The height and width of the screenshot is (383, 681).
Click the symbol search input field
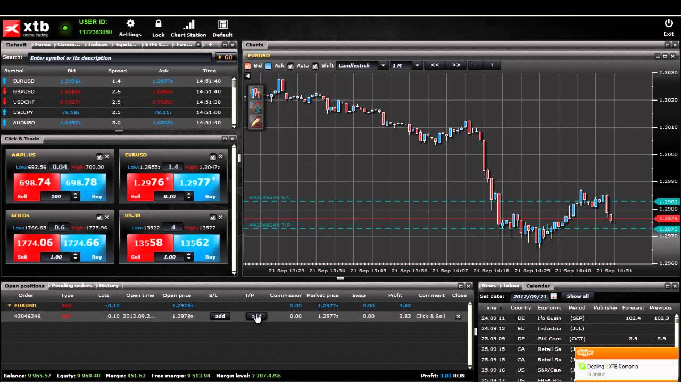click(120, 57)
